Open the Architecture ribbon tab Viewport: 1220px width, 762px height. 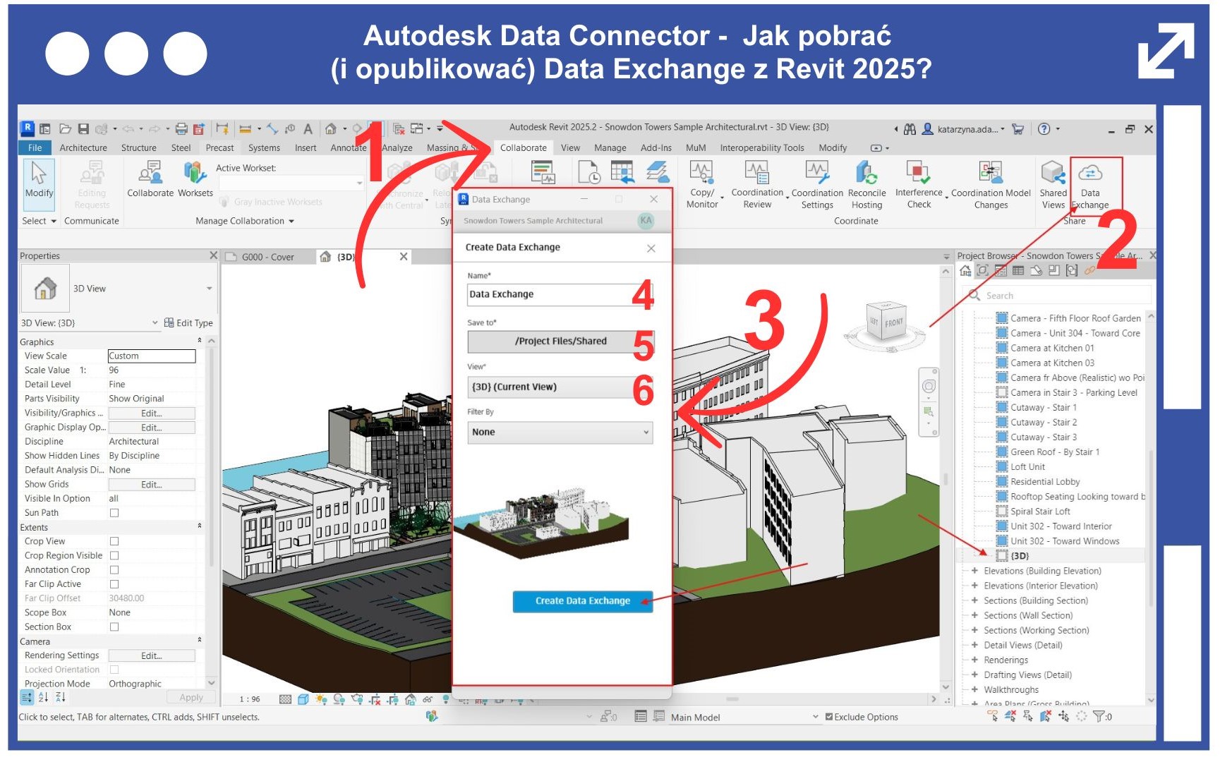pyautogui.click(x=83, y=148)
